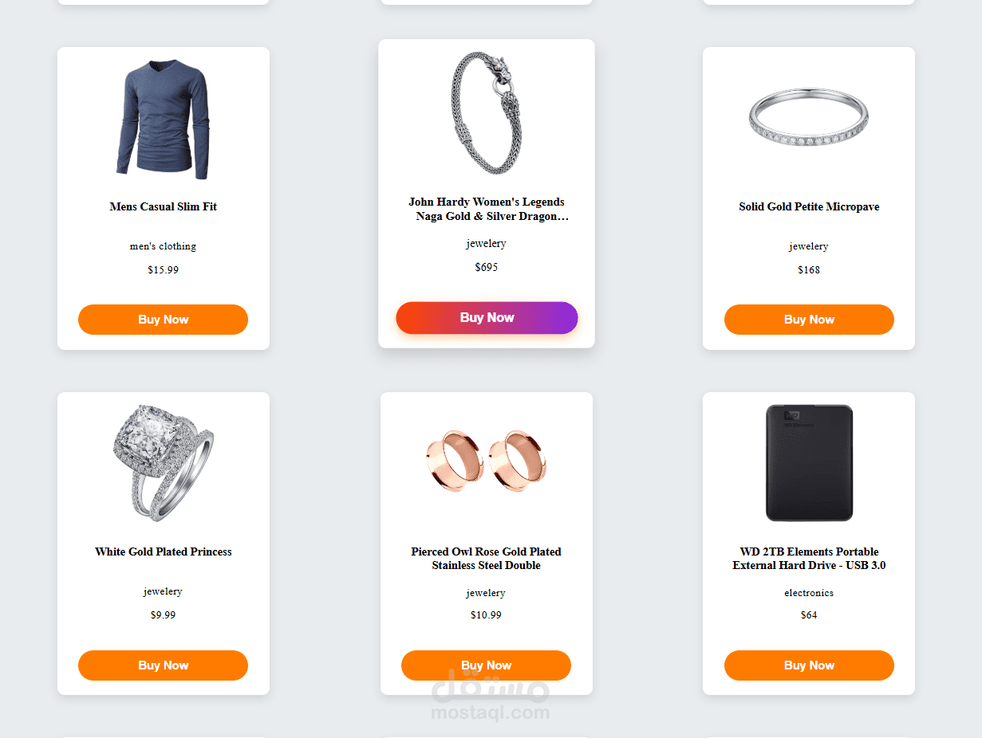Open the Solid Gold Petite Micropave title
The height and width of the screenshot is (738, 982).
809,206
